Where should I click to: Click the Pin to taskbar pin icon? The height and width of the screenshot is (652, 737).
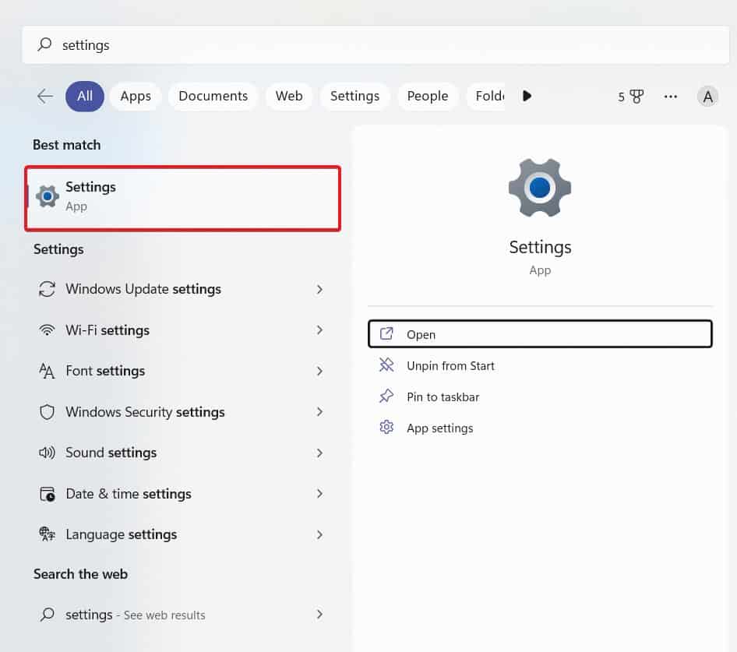coord(386,396)
